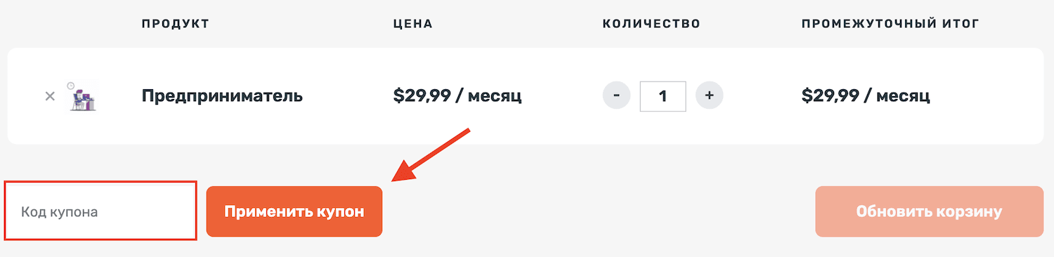
Task: Click the clock icon in the product illustration
Action: [71, 86]
